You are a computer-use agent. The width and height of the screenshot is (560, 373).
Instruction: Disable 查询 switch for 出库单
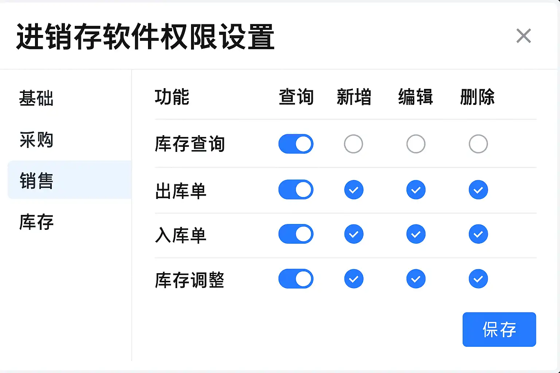(x=296, y=189)
